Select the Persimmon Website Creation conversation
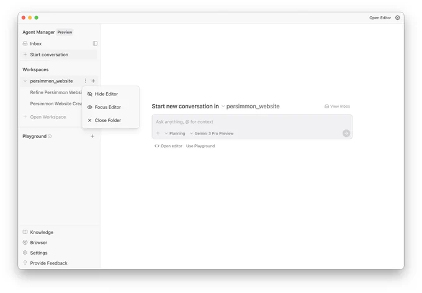The image size is (422, 293). coord(56,103)
